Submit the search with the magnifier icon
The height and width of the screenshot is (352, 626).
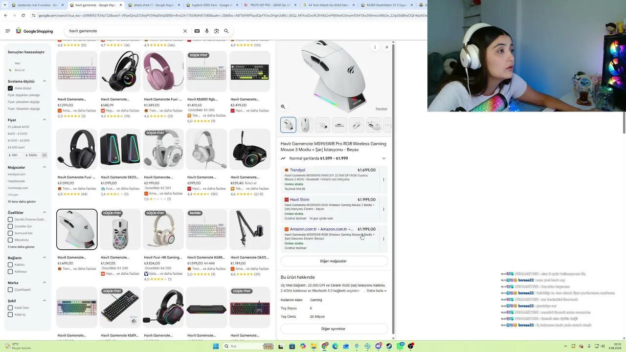(226, 31)
